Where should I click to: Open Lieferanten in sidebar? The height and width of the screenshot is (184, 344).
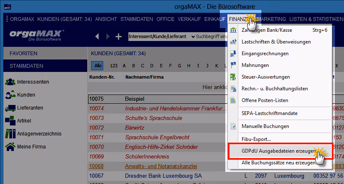coord(30,108)
